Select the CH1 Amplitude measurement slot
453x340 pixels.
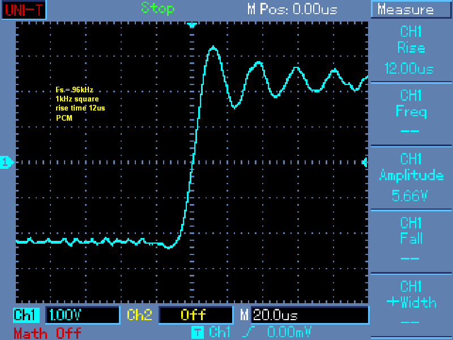411,177
